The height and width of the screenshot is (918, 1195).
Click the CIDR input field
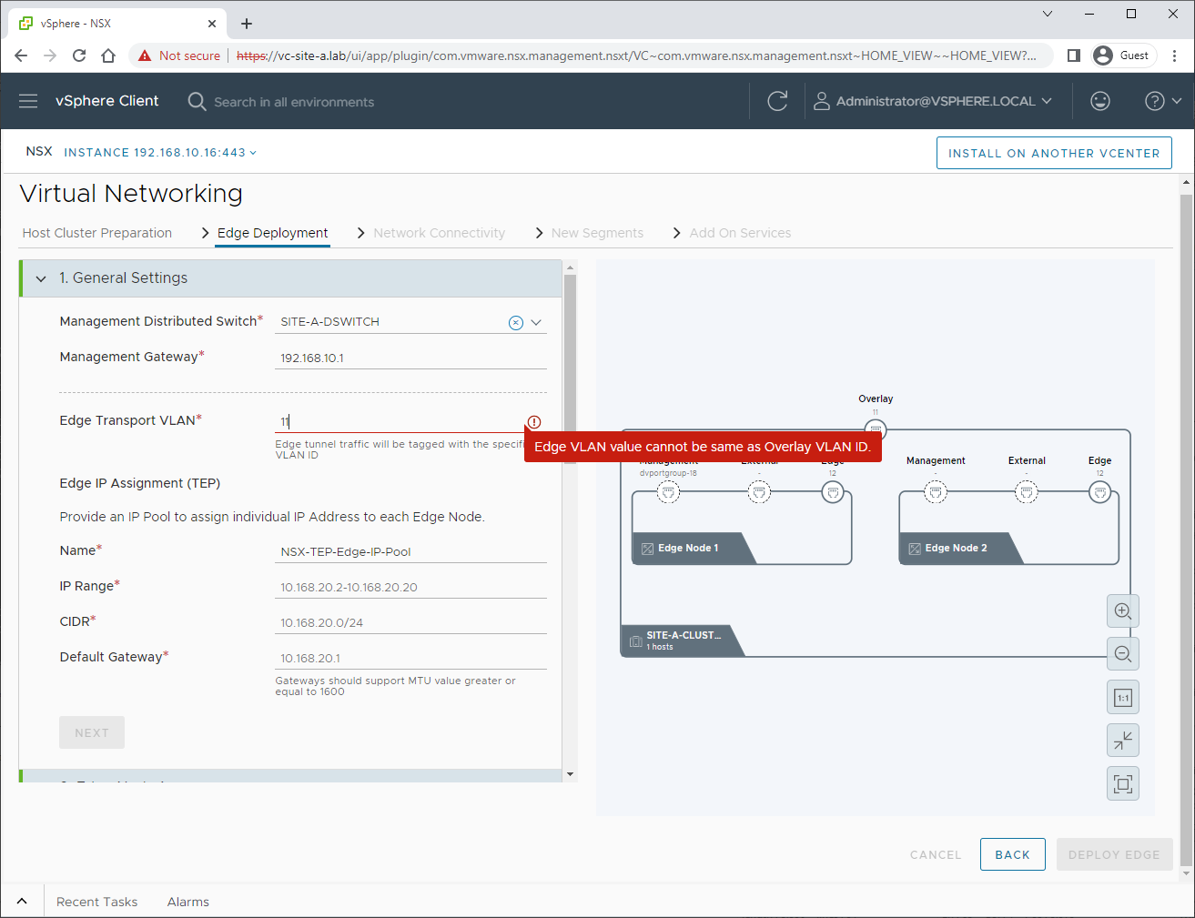(410, 622)
